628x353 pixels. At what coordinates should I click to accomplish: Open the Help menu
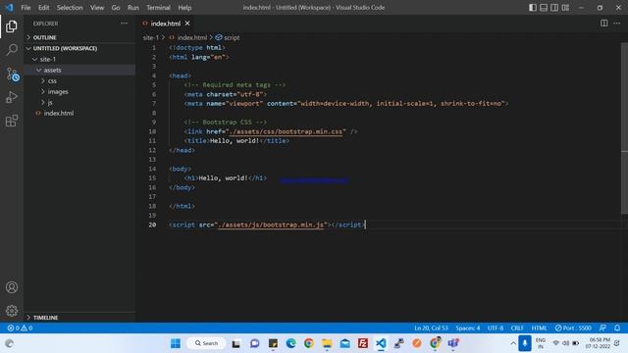click(184, 7)
